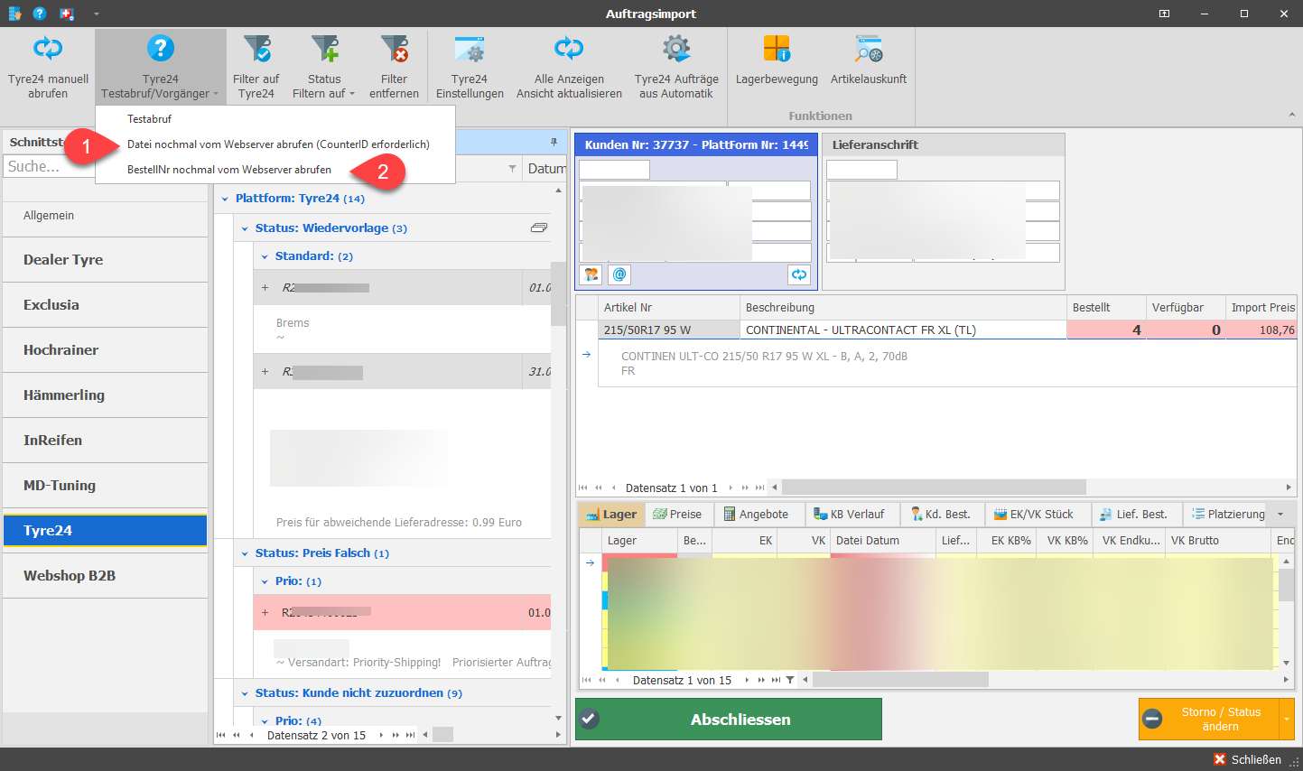Expand the order row dated 01.0 under Standard
Image resolution: width=1303 pixels, height=771 pixels.
tap(265, 288)
